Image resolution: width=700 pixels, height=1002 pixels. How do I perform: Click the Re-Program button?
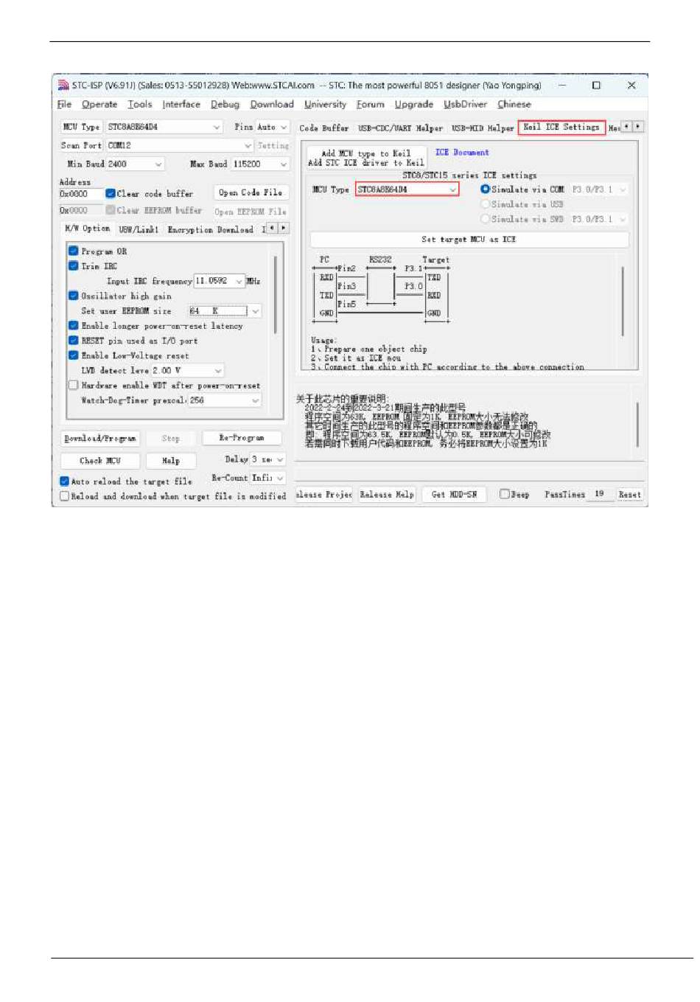242,438
